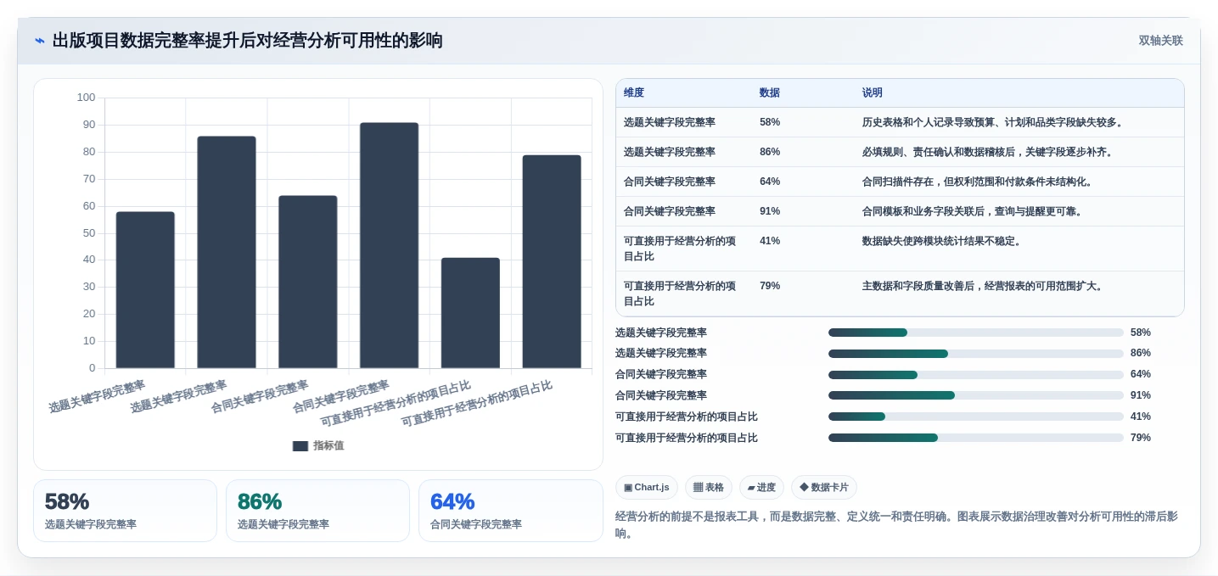Select the last chart bar at 79
The width and height of the screenshot is (1218, 576).
[x=552, y=261]
